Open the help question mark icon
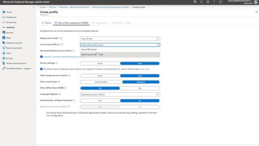Image resolution: width=259 pixels, height=146 pixels. pyautogui.click(x=214, y=2)
